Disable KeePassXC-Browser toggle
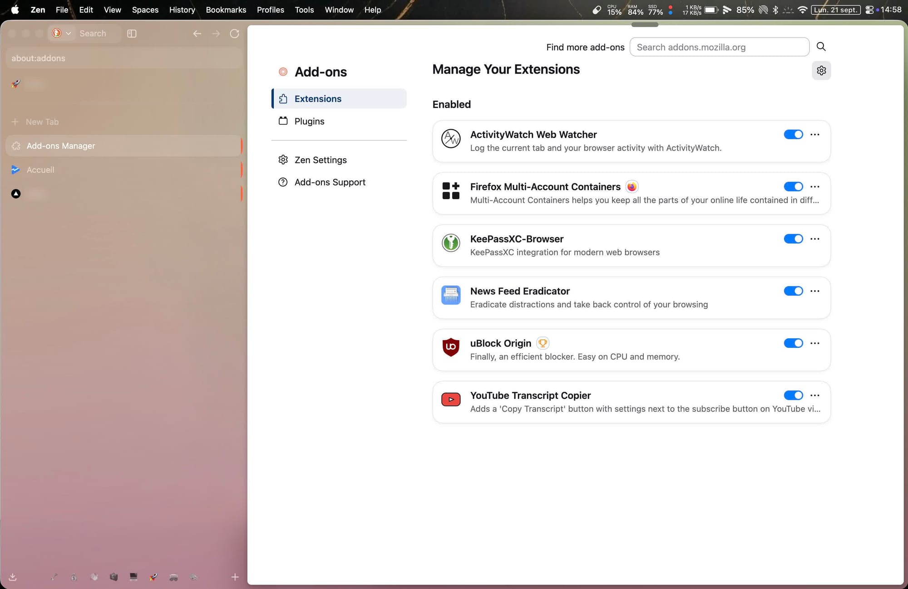Screen dimensions: 908x589 tap(793, 239)
